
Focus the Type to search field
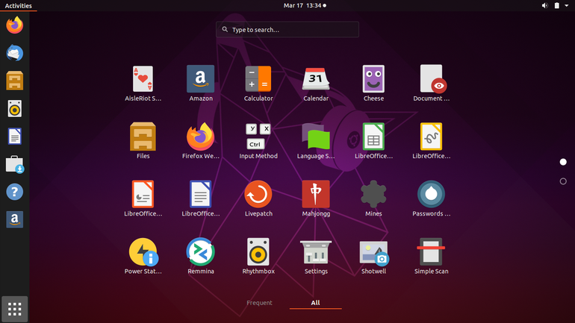point(287,30)
